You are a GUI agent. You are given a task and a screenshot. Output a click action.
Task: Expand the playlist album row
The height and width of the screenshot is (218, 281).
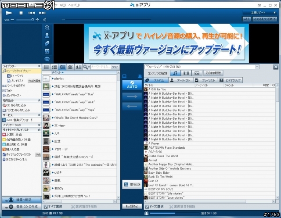point(53,79)
